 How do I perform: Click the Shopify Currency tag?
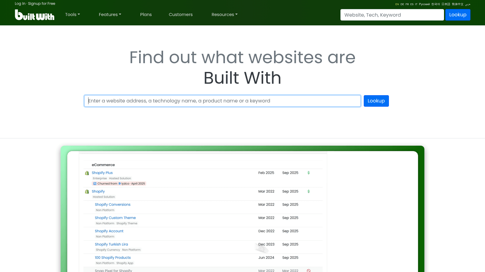tap(108, 250)
